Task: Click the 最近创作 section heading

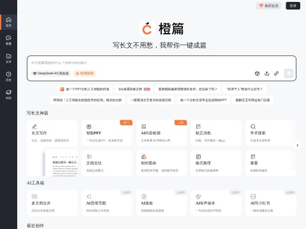Action: [35, 226]
